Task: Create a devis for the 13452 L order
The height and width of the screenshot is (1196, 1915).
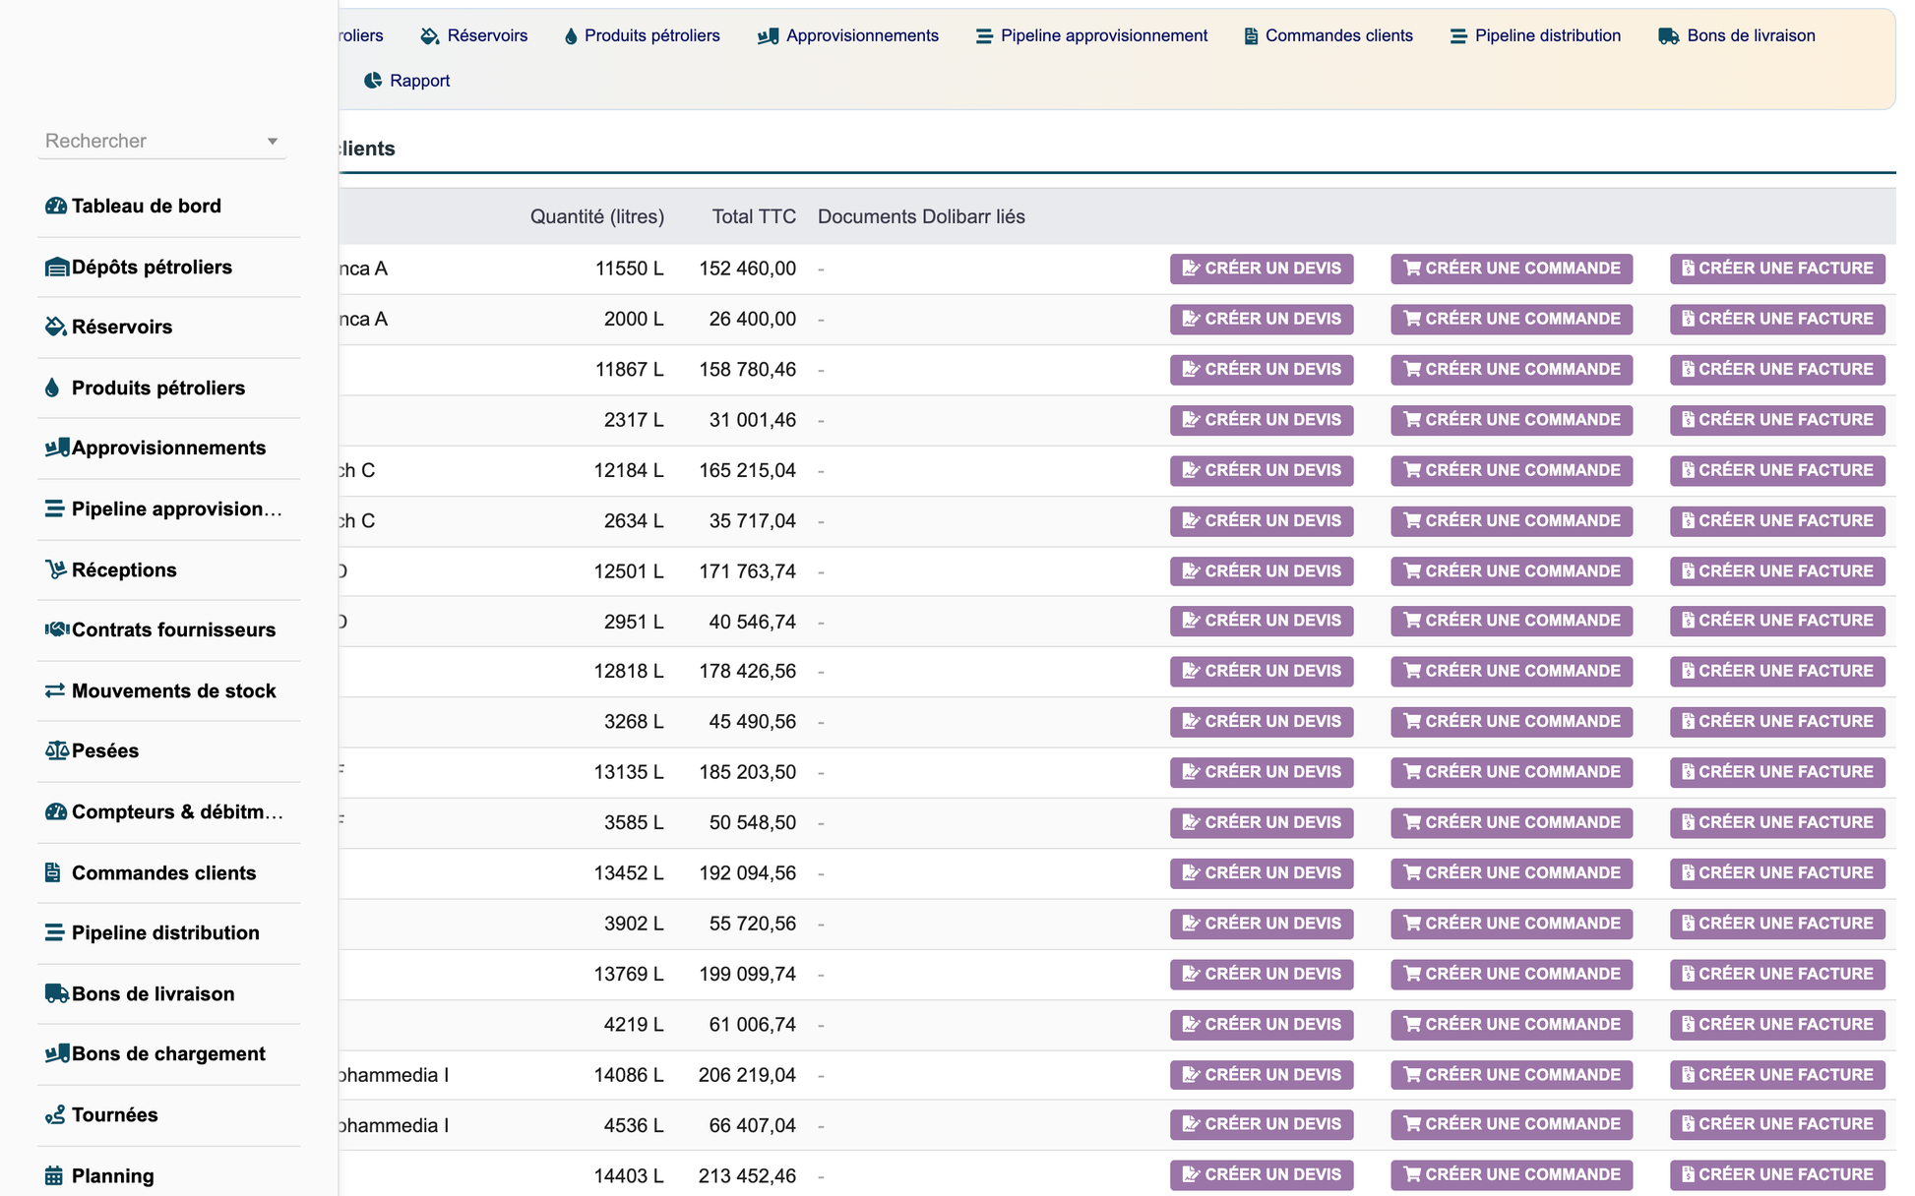Action: 1262,873
